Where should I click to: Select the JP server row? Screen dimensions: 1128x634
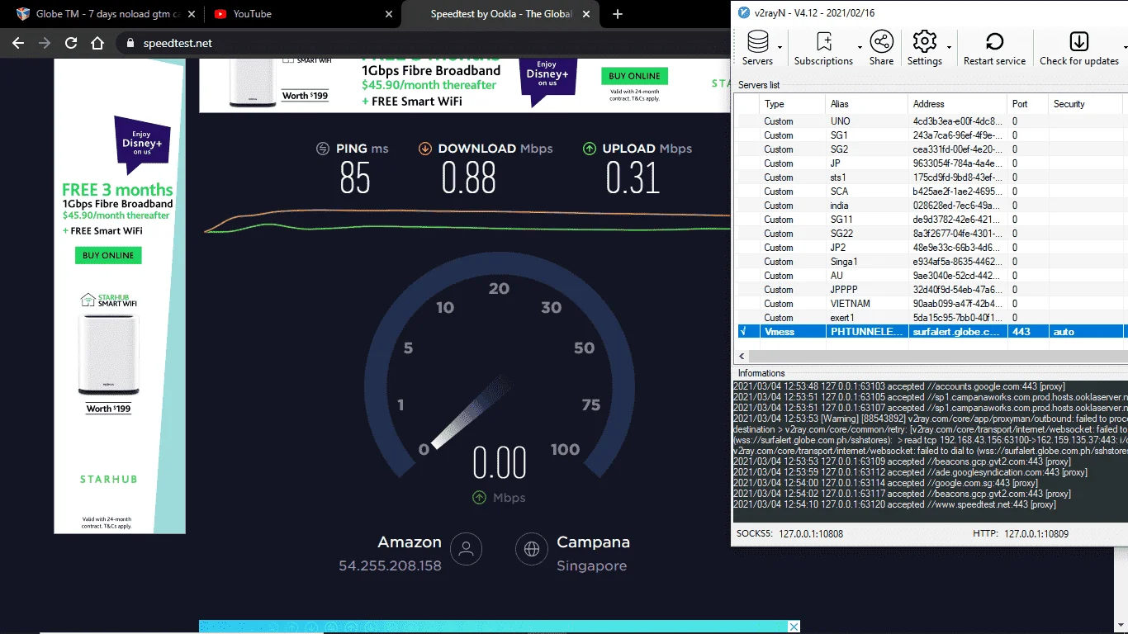tap(929, 163)
